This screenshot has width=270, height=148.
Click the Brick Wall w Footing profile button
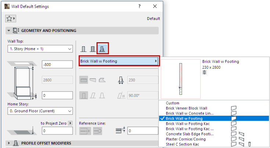(x=118, y=61)
